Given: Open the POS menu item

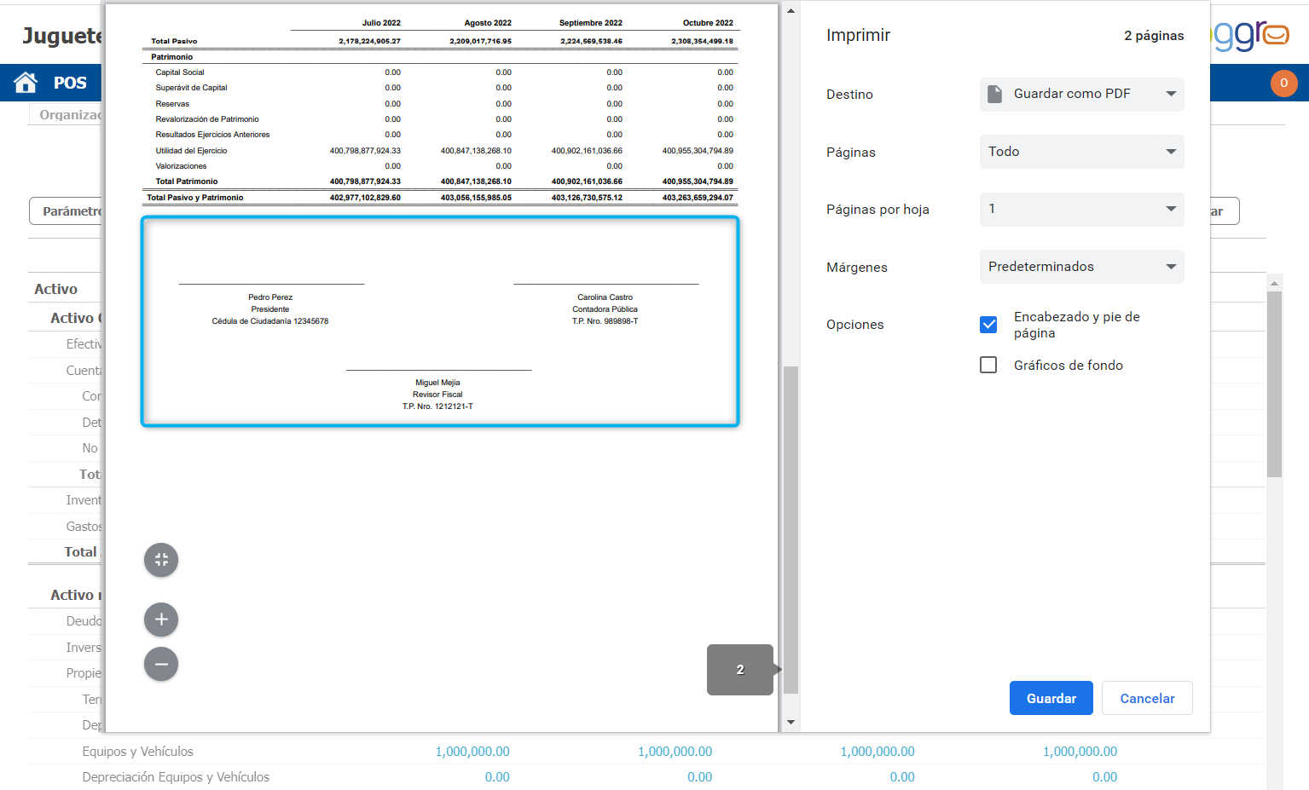Looking at the screenshot, I should (x=70, y=83).
